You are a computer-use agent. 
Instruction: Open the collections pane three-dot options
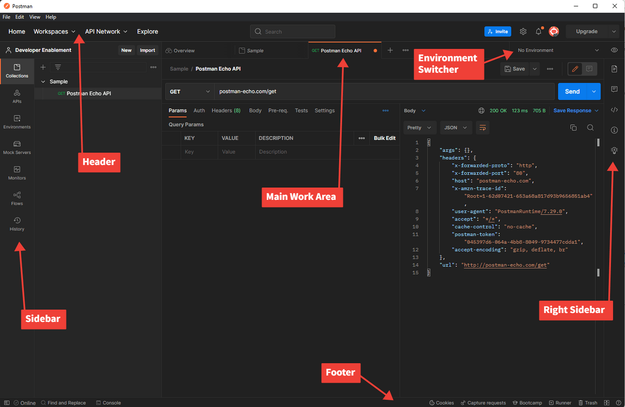pos(153,67)
